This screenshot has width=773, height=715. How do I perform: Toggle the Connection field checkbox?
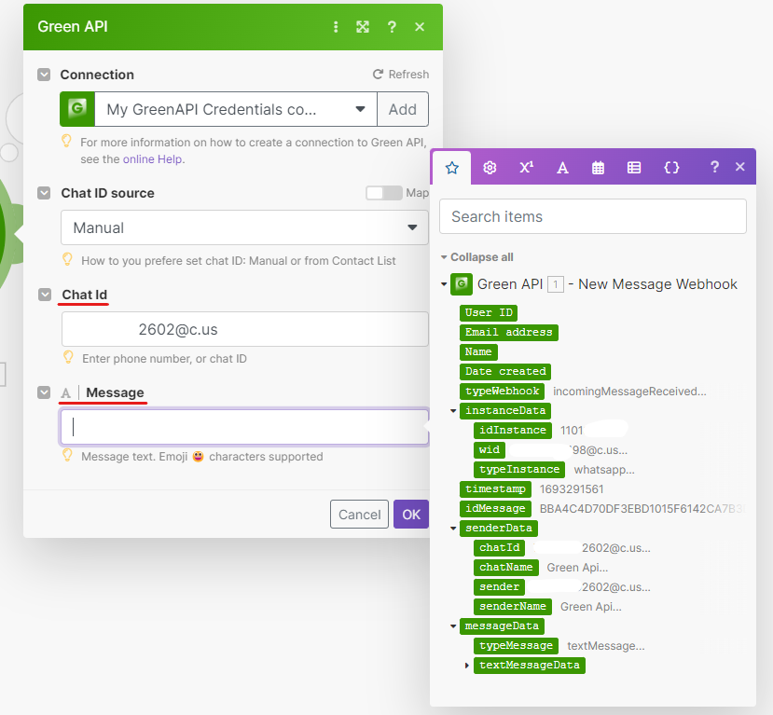pyautogui.click(x=44, y=75)
